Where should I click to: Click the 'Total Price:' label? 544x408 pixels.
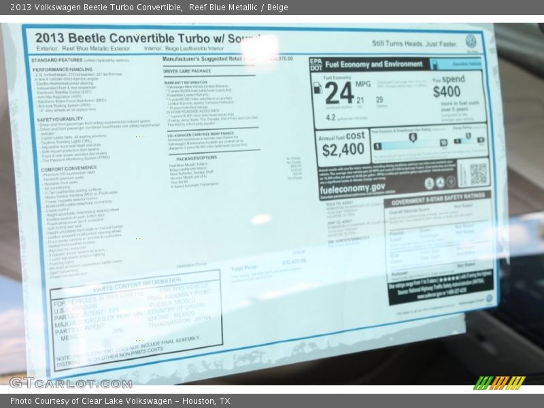244,268
